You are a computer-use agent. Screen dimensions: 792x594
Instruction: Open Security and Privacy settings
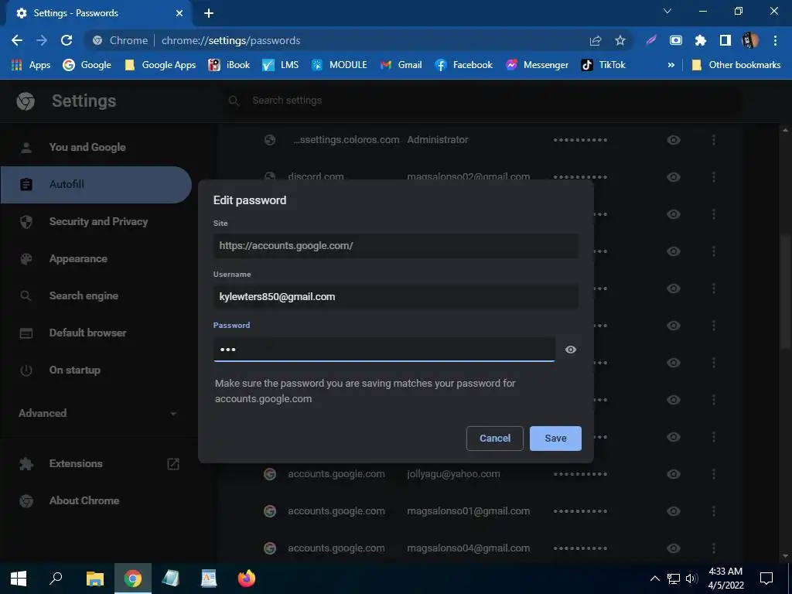point(96,222)
